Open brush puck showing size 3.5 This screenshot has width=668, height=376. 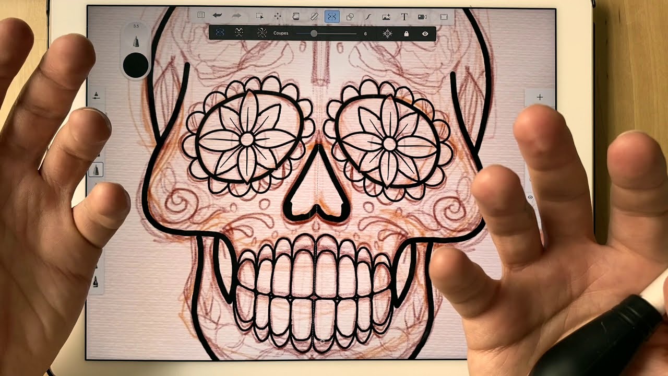pos(136,37)
